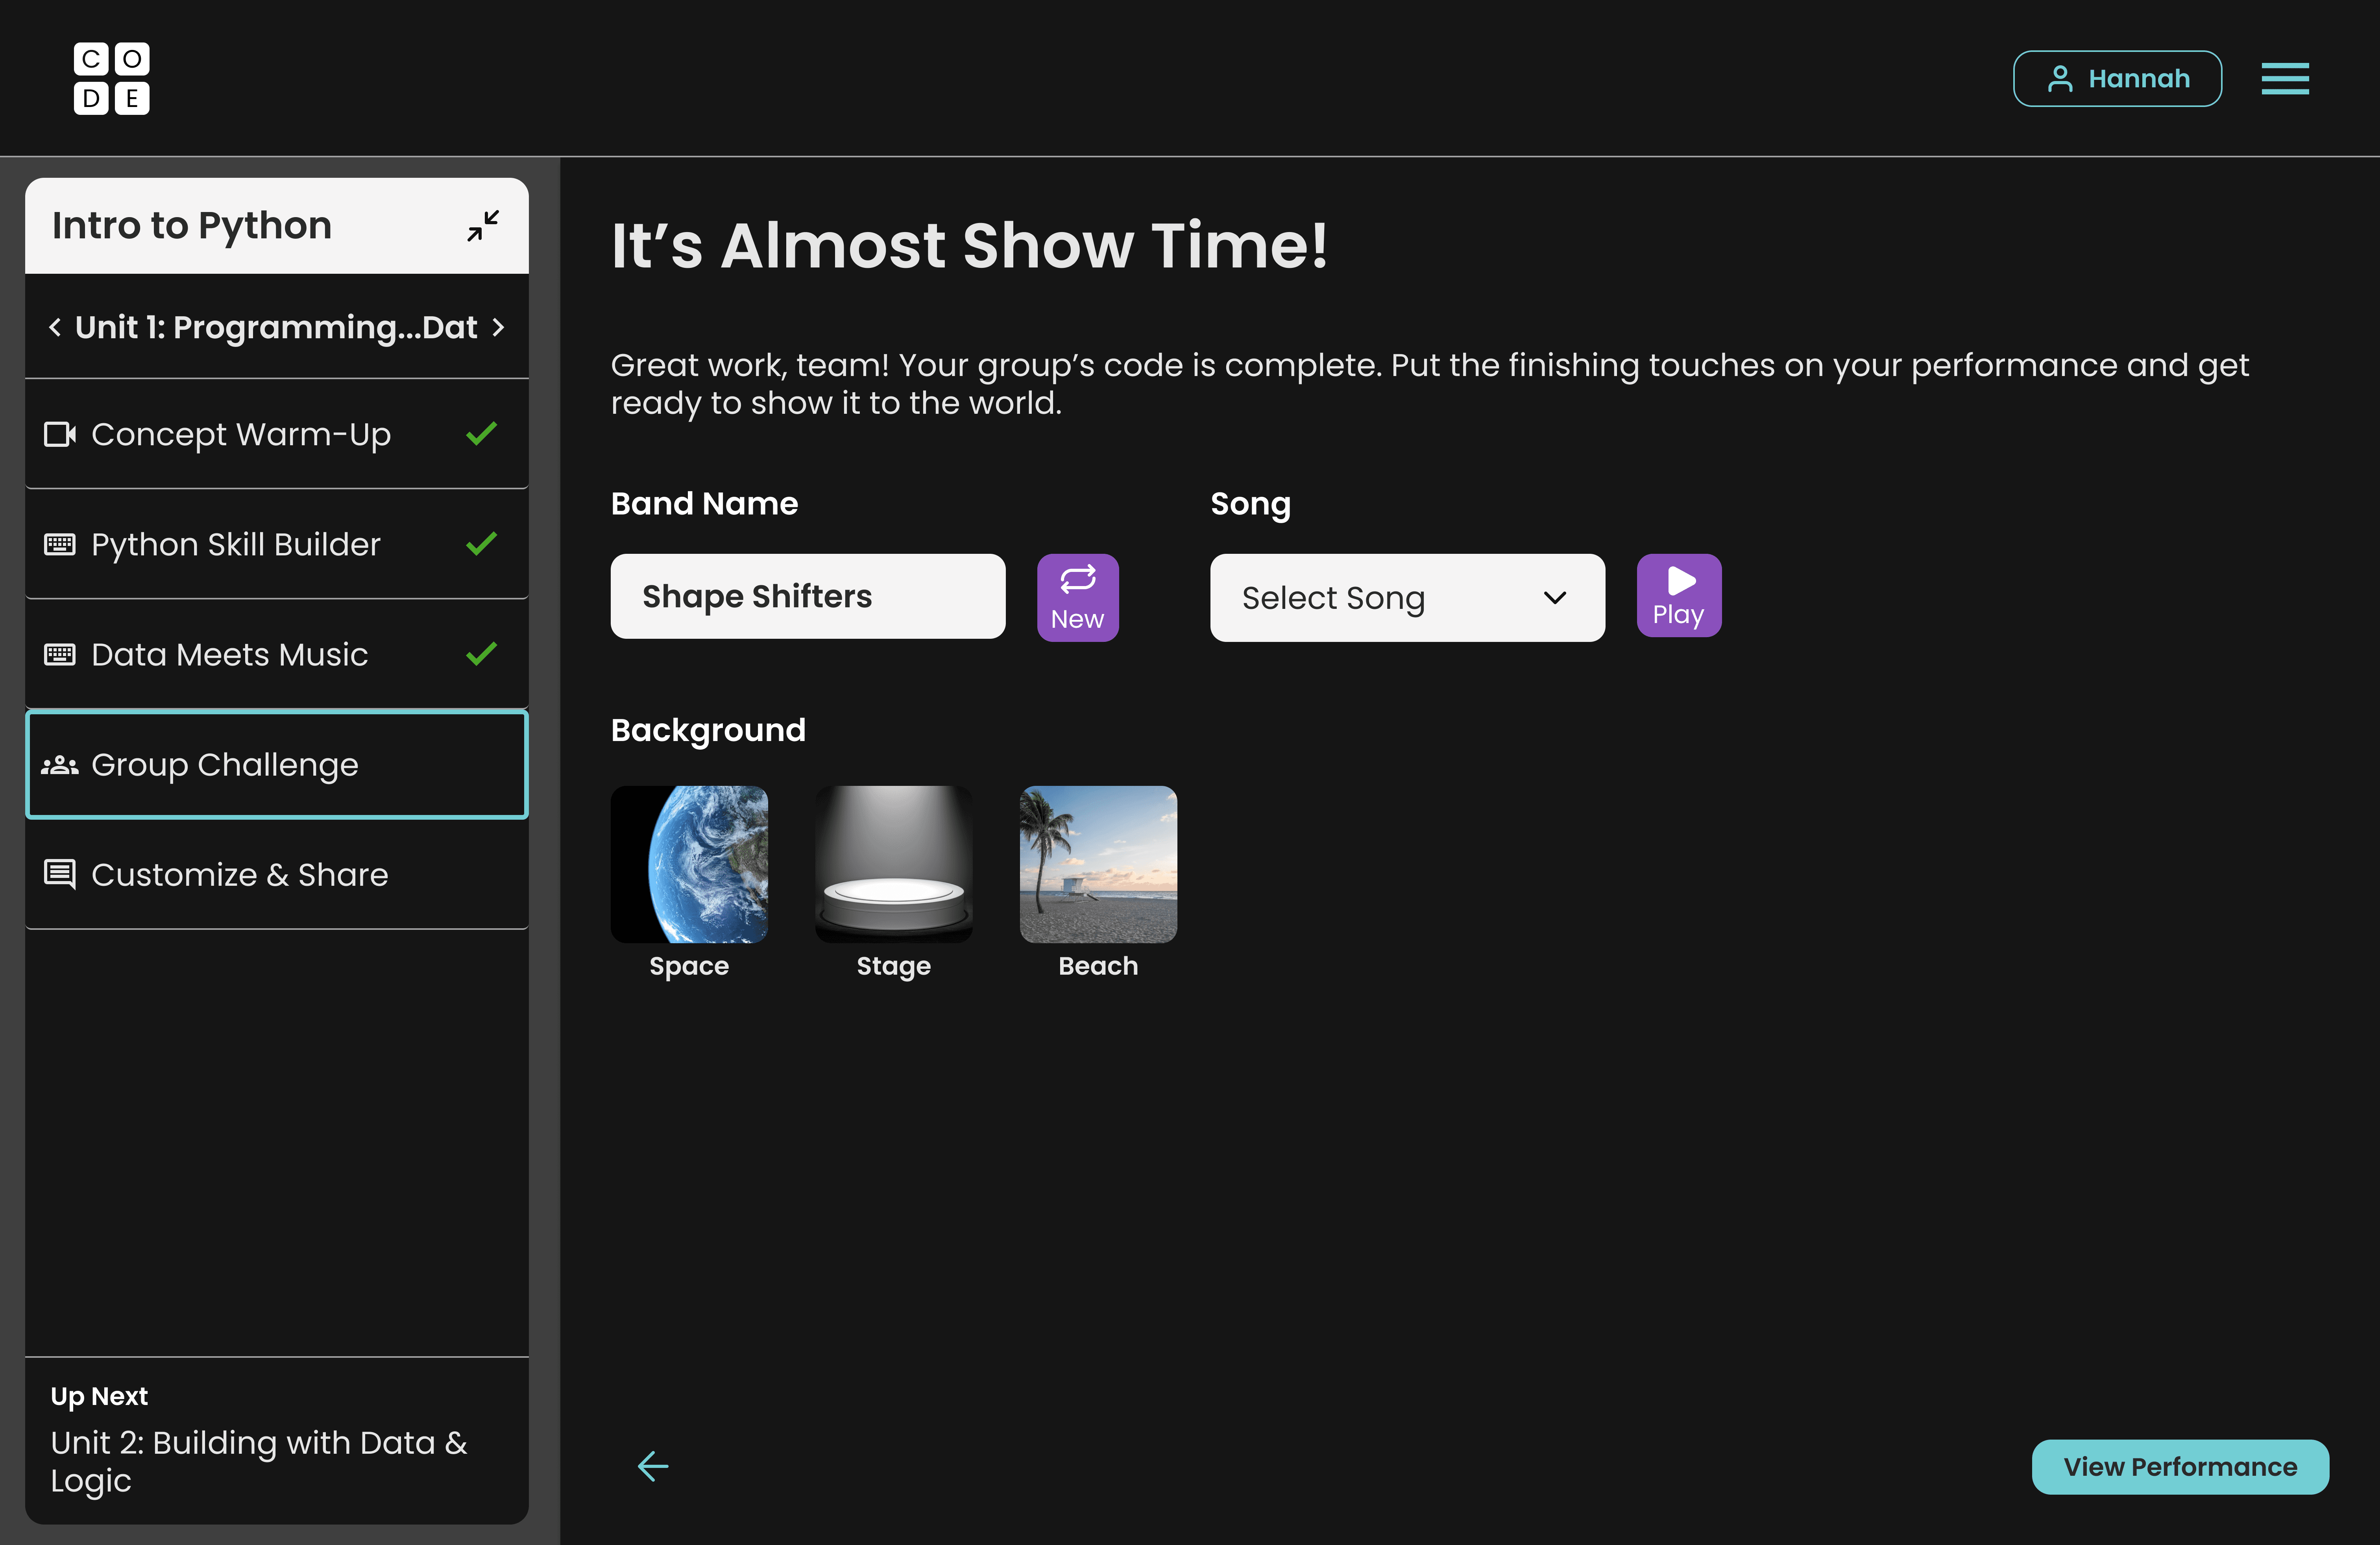Image resolution: width=2380 pixels, height=1545 pixels.
Task: Go to the previous unit chevron
Action: 55,328
